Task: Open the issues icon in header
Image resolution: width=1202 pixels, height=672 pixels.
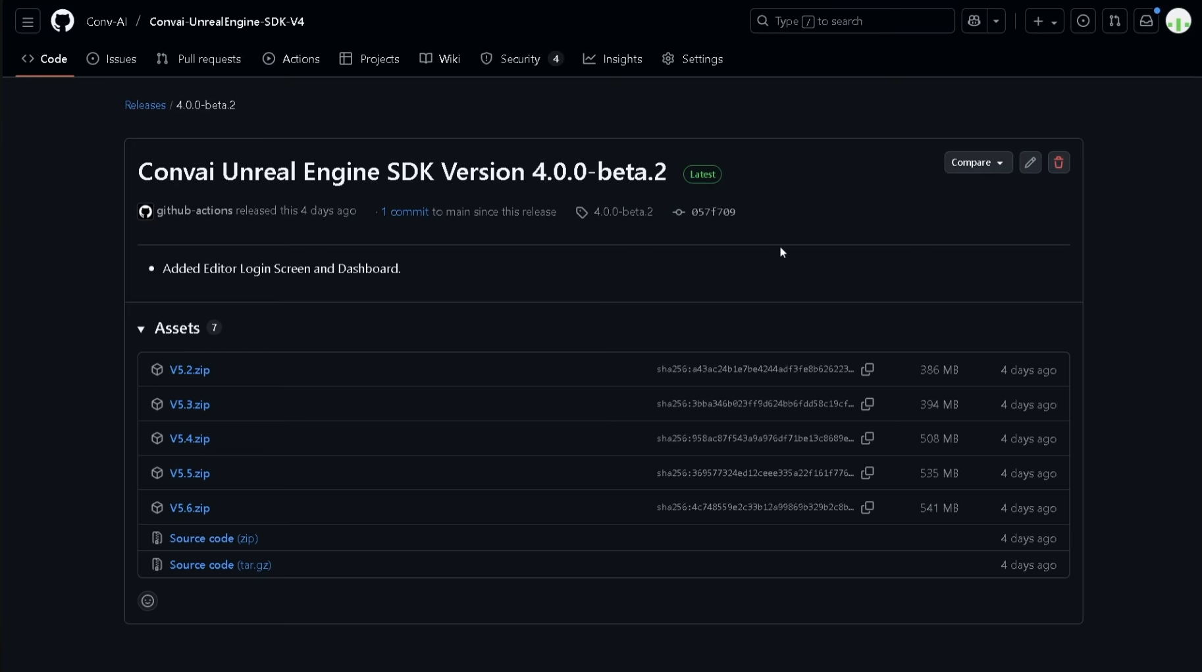Action: pyautogui.click(x=1083, y=21)
